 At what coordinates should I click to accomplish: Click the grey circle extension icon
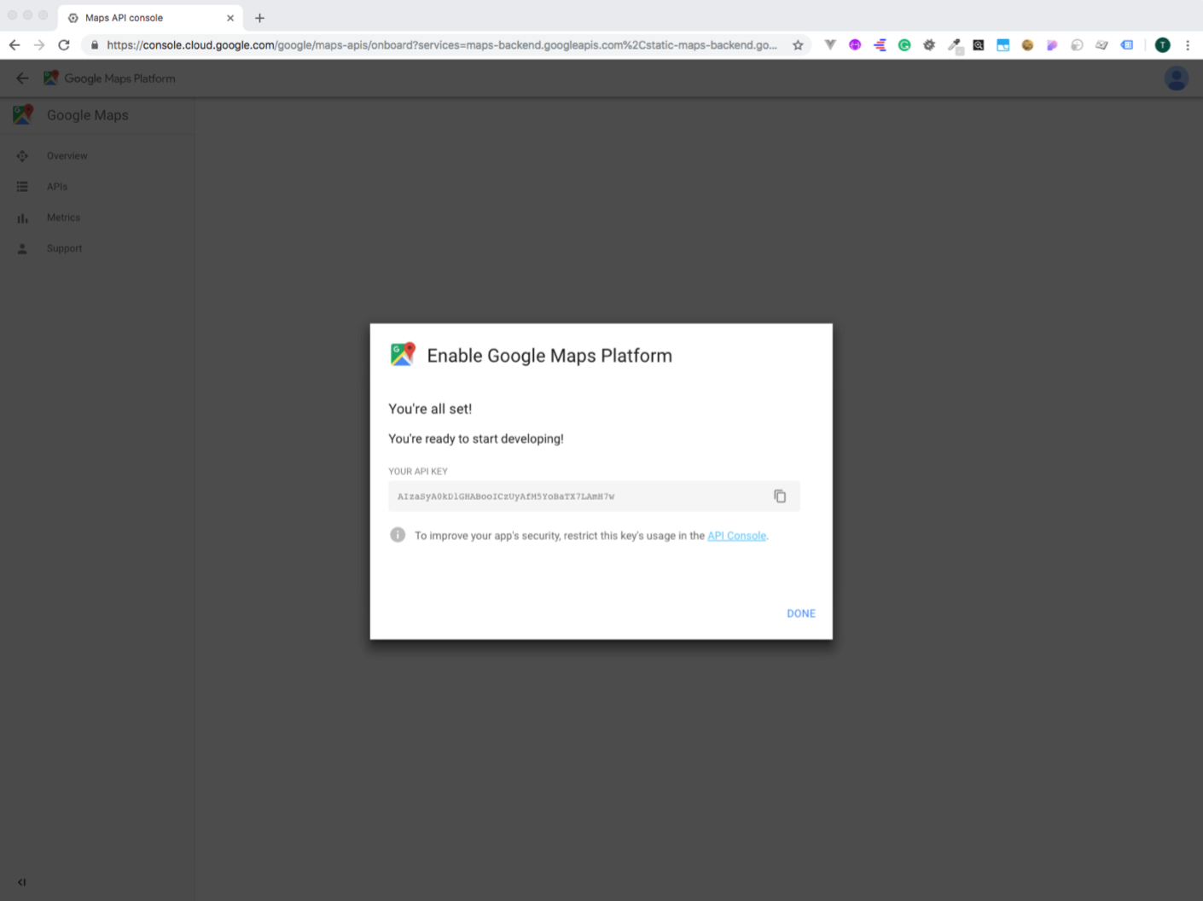tap(1077, 45)
